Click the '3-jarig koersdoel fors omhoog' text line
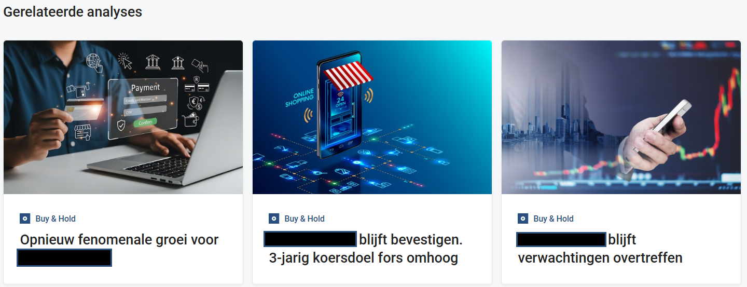 pyautogui.click(x=364, y=258)
